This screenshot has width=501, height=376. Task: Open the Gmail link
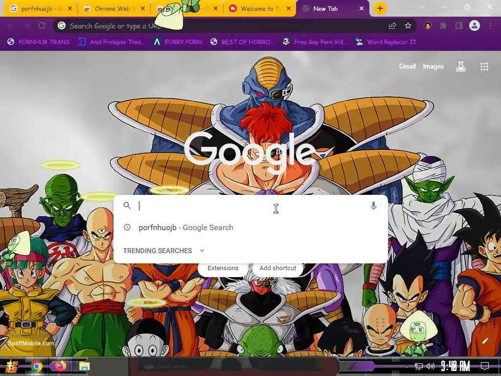(x=407, y=67)
